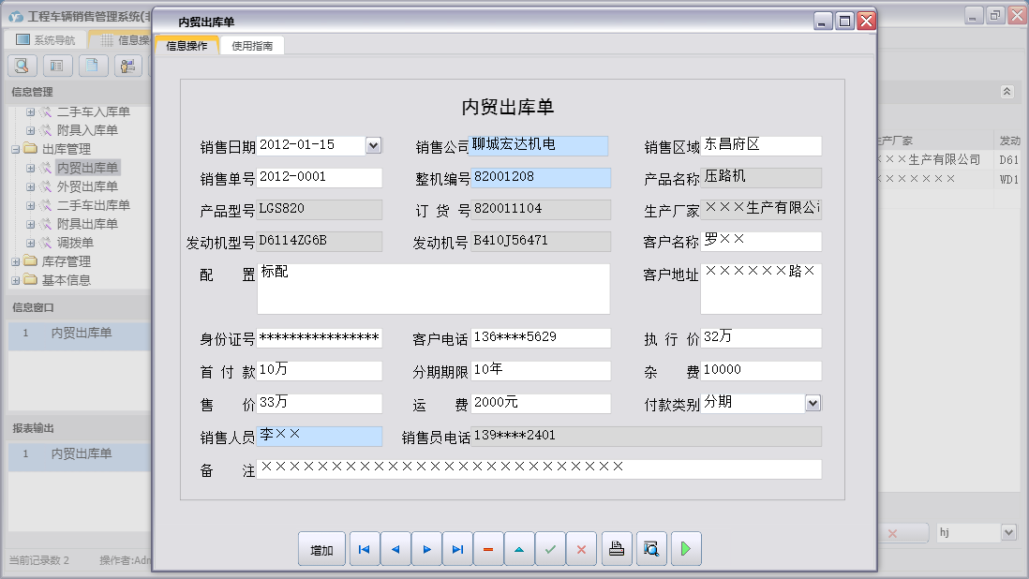1029x579 pixels.
Task: Print the 内贸出库单 with the printer icon
Action: point(617,549)
